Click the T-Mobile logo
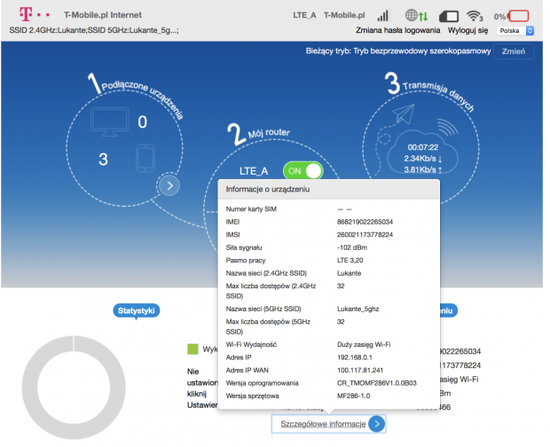Screen dimensions: 550x447 click(34, 15)
